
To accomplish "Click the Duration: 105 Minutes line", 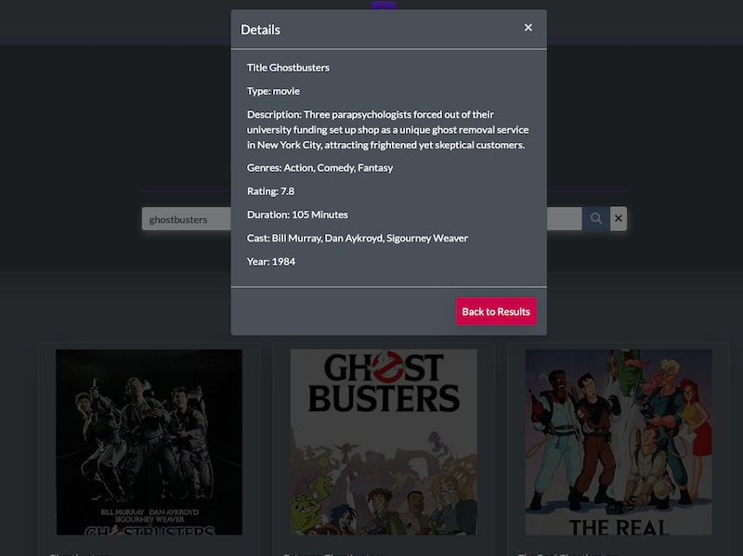I will [x=297, y=214].
